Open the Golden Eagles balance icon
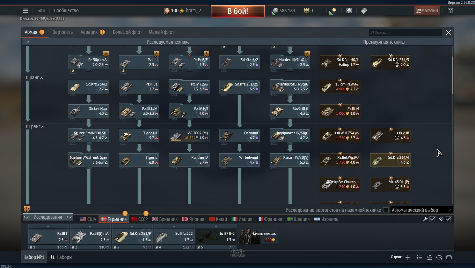Image resolution: width=475 pixels, height=268 pixels. (x=307, y=10)
